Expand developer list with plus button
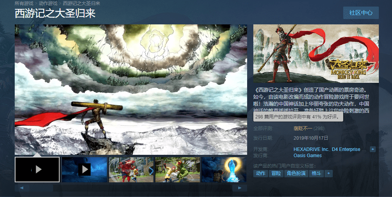 [373, 149]
